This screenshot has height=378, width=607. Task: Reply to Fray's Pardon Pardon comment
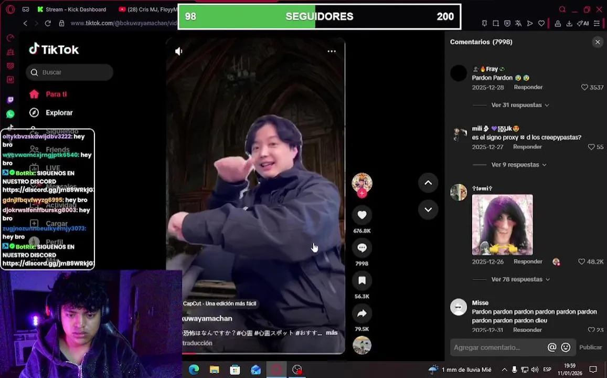point(528,87)
